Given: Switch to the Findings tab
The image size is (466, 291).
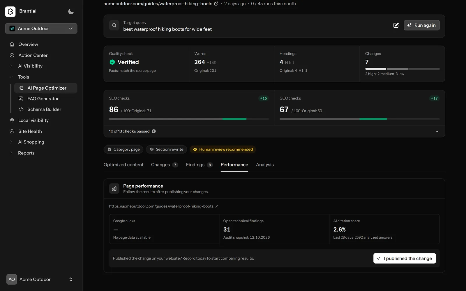Looking at the screenshot, I should point(199,165).
